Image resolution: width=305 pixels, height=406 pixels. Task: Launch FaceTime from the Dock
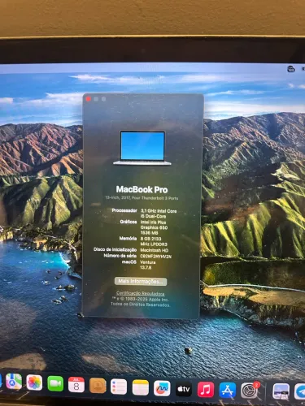pos(55,384)
